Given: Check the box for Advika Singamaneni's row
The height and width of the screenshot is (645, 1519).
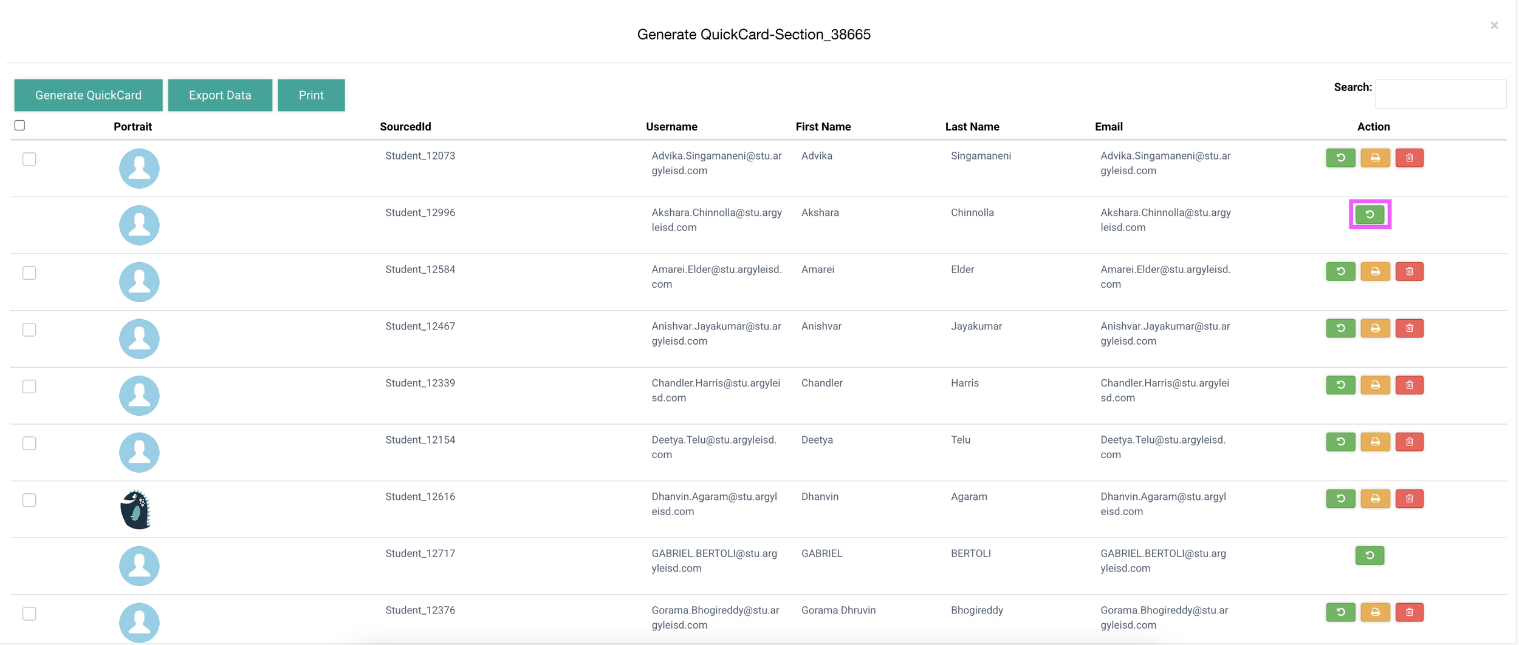Looking at the screenshot, I should point(29,159).
